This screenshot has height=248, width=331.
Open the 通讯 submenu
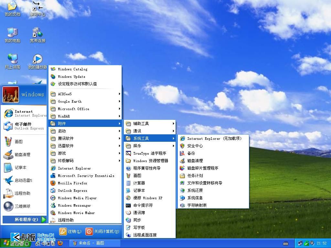(150, 131)
